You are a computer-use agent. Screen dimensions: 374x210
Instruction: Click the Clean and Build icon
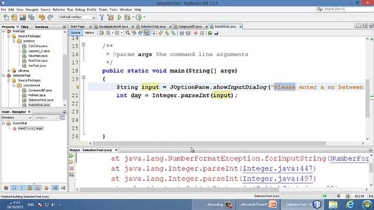pyautogui.click(x=110, y=17)
